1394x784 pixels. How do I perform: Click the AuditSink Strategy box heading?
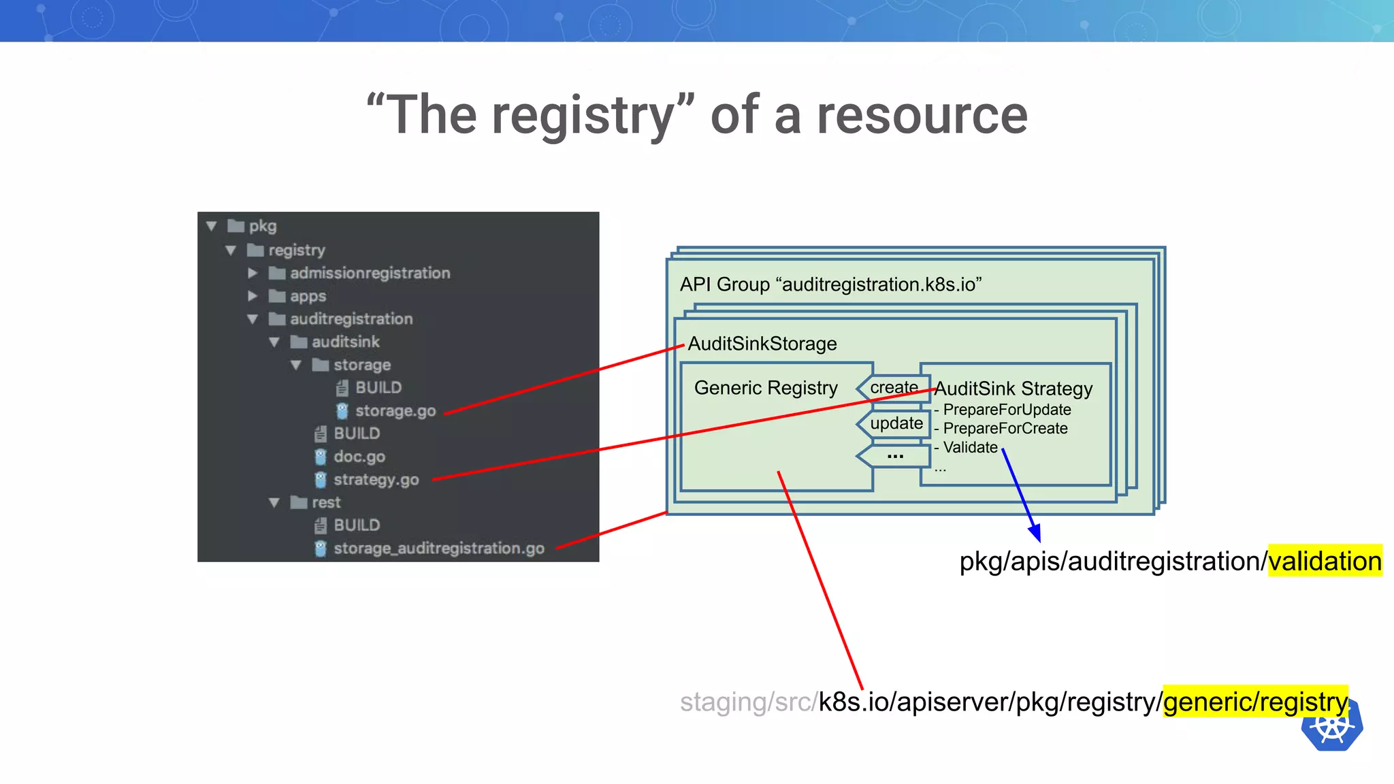point(1013,389)
